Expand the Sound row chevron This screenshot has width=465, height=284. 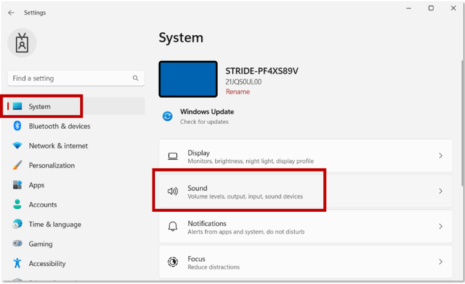point(441,191)
